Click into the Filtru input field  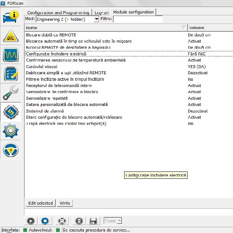tap(138, 19)
